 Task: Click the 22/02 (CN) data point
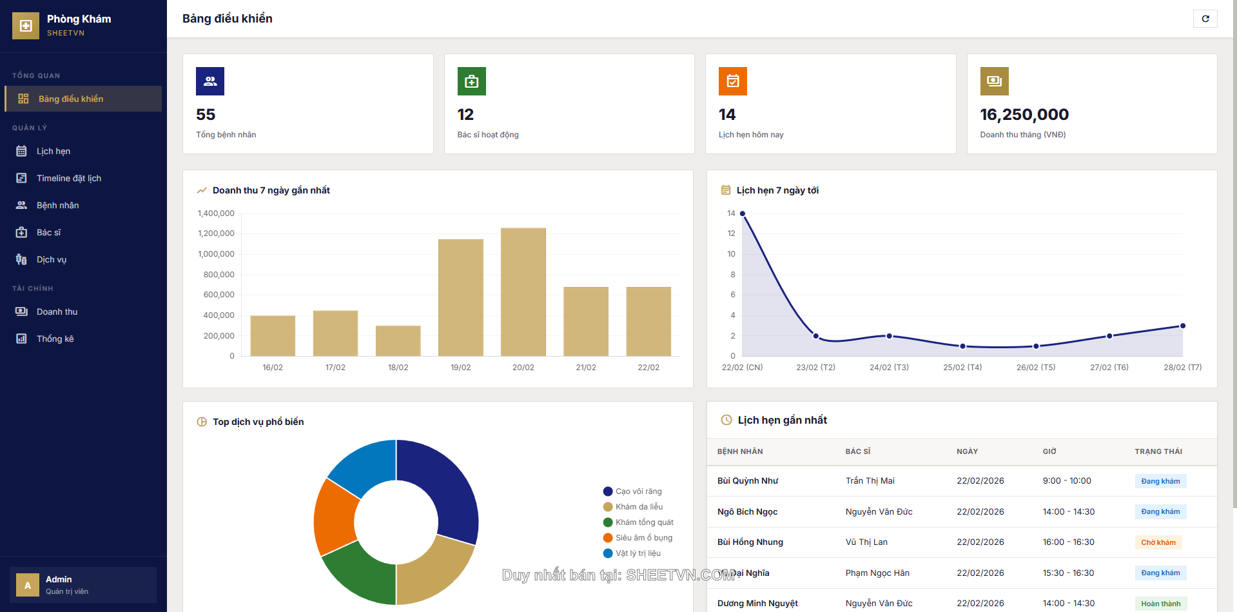pyautogui.click(x=743, y=213)
